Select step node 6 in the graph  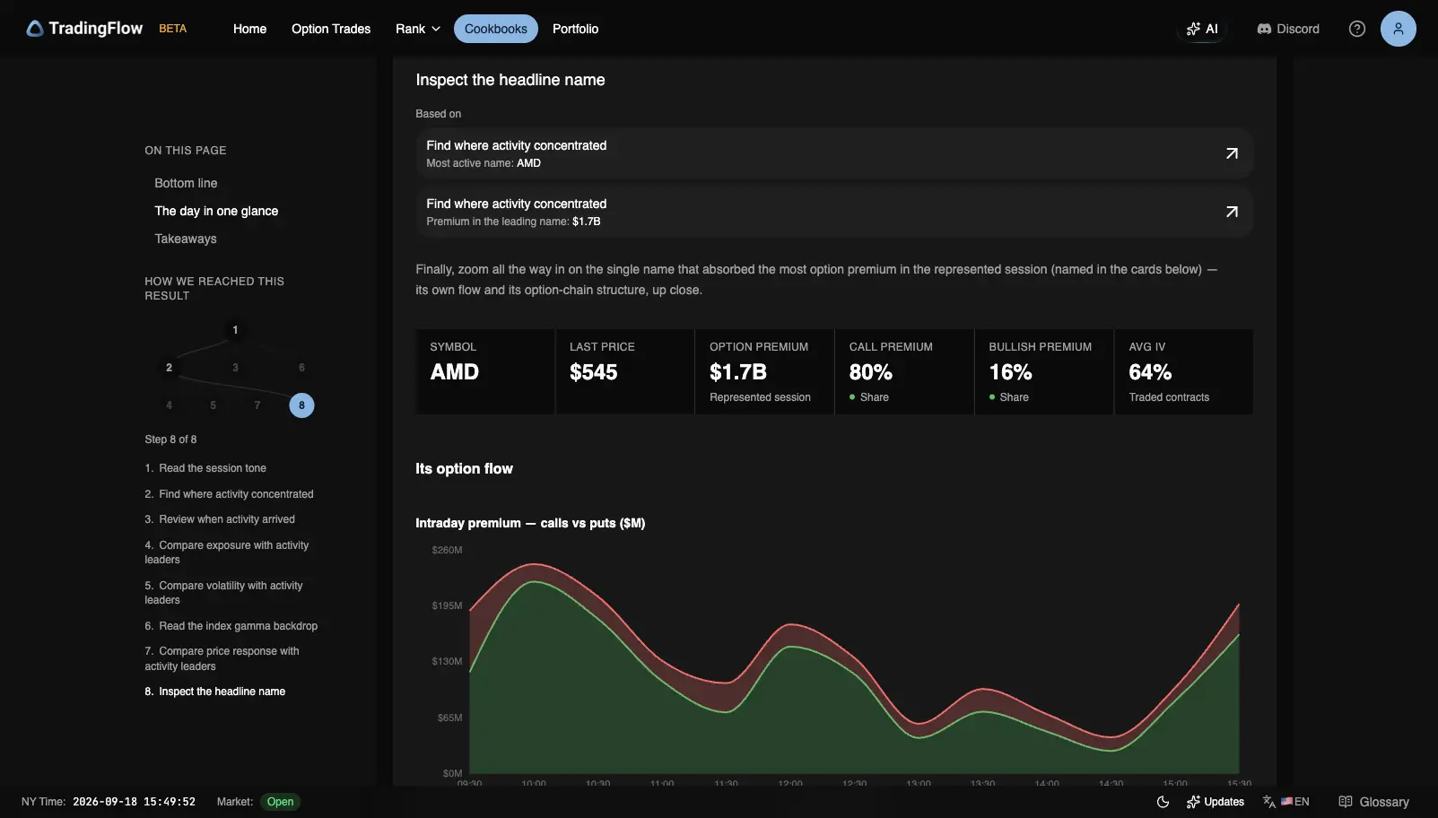click(301, 368)
